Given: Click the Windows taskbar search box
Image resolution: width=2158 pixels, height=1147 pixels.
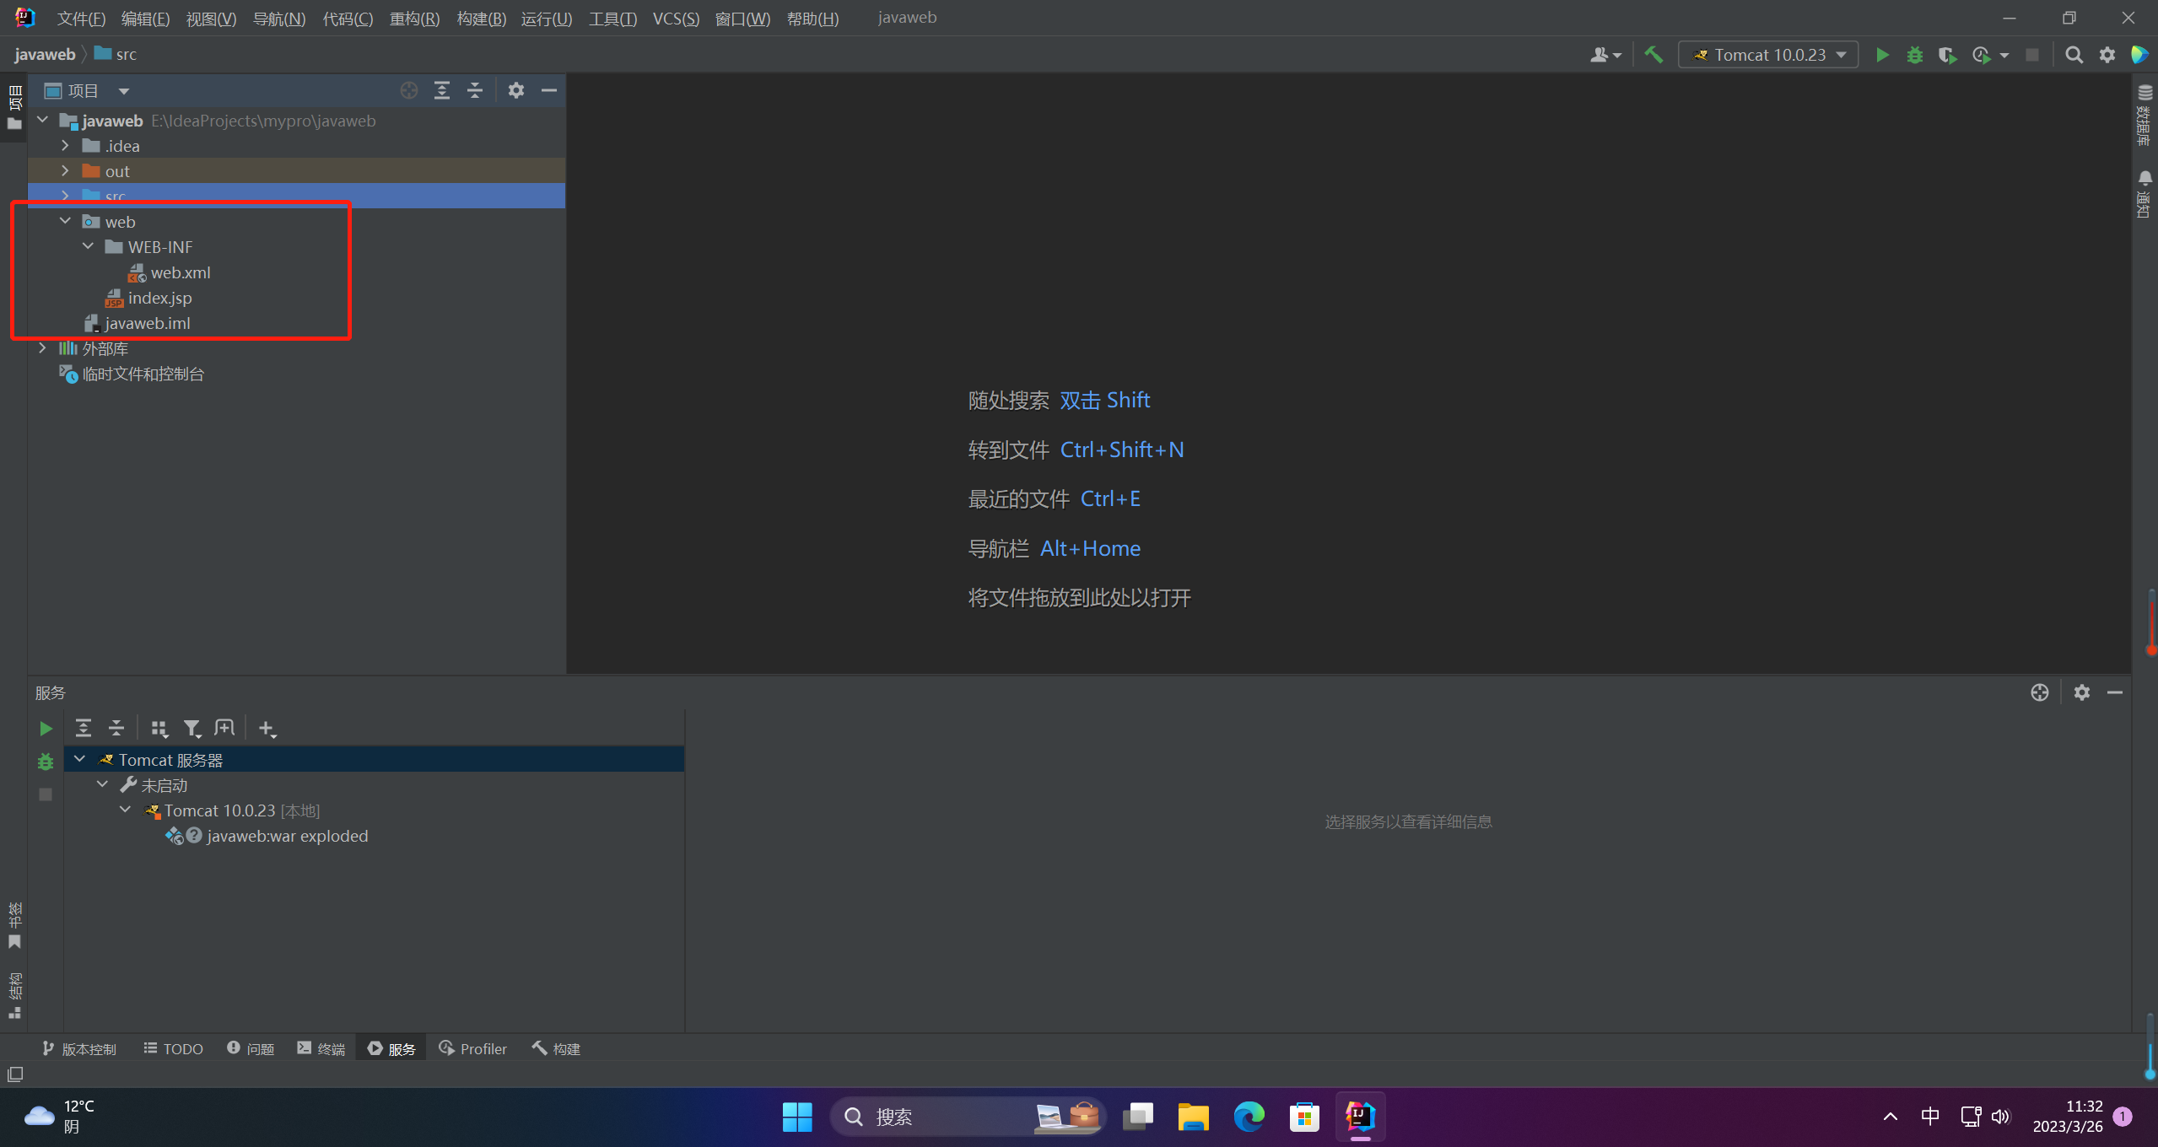Looking at the screenshot, I should pyautogui.click(x=928, y=1117).
